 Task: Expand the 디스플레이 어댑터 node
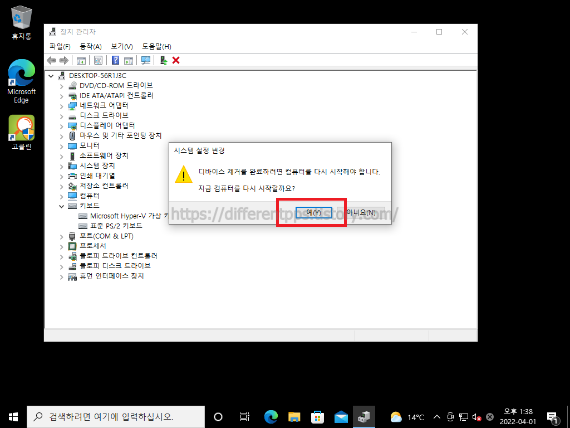point(61,127)
